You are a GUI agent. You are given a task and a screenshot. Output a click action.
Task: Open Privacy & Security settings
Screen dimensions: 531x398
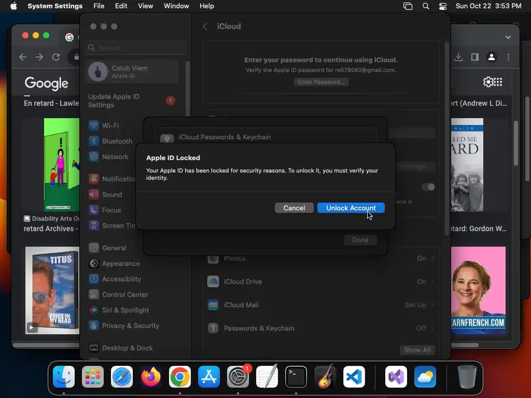[130, 326]
